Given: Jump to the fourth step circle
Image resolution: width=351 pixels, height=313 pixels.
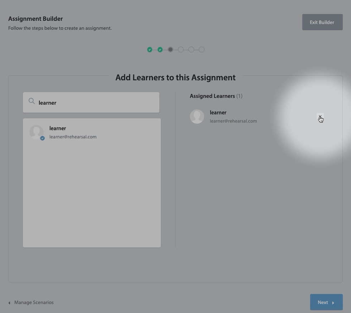Looking at the screenshot, I should (x=181, y=50).
